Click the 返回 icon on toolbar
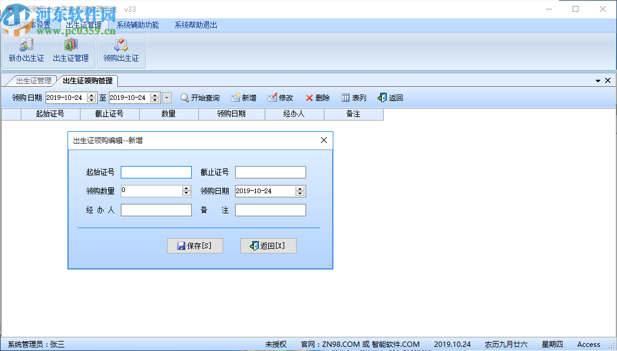The width and height of the screenshot is (617, 351). (x=390, y=97)
